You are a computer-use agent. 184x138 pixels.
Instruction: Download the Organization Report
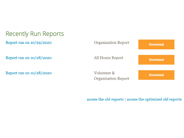tap(156, 44)
